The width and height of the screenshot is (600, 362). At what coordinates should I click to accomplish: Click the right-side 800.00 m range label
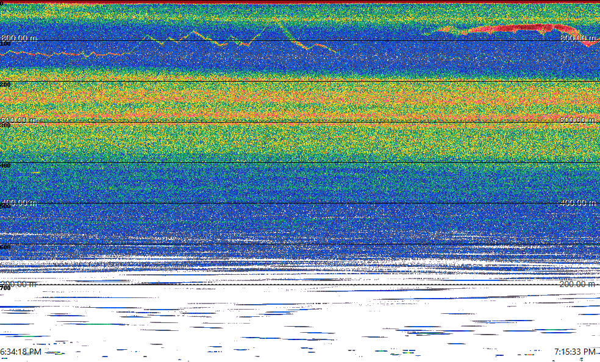[x=578, y=38]
